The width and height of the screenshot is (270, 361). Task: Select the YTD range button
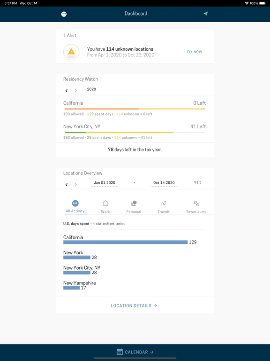pos(197,182)
